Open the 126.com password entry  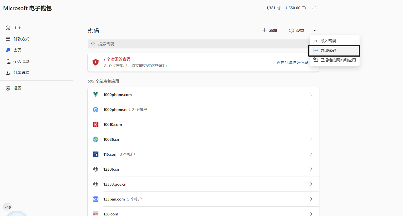tap(203, 211)
